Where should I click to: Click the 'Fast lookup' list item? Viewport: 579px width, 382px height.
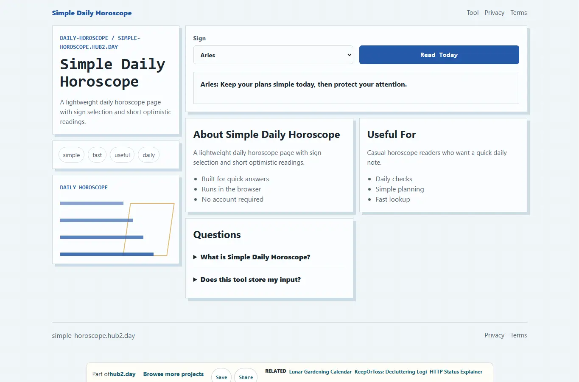click(x=393, y=199)
